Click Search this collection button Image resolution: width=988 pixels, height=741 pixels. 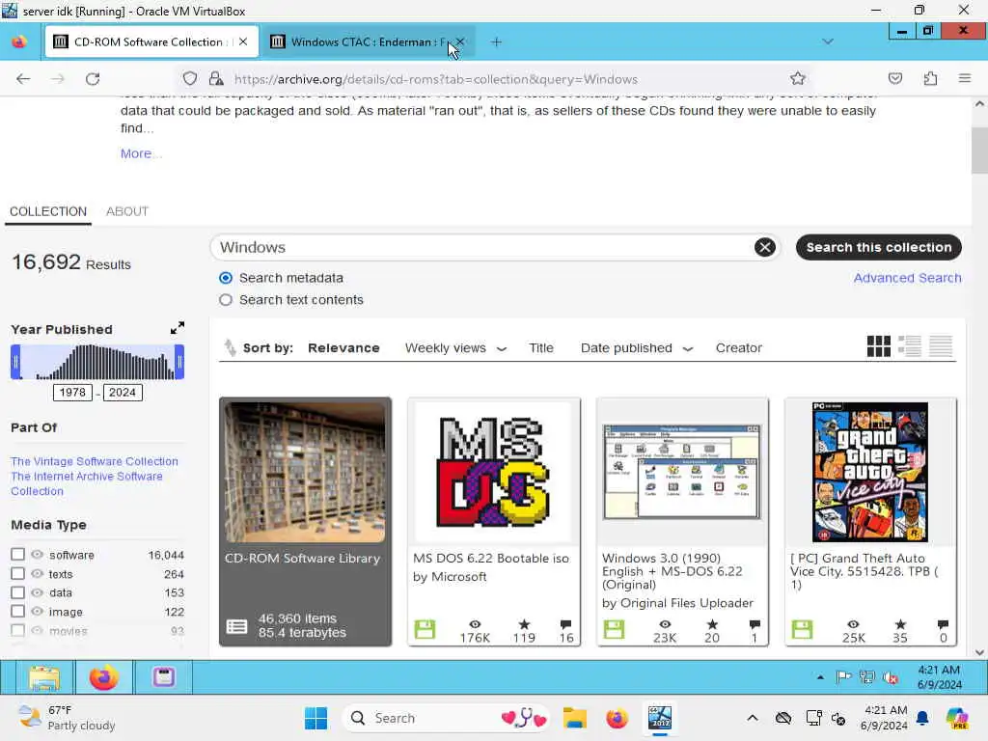tap(878, 247)
